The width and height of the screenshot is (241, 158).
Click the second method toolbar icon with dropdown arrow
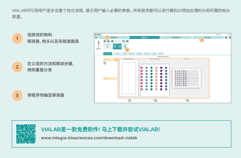(109, 41)
